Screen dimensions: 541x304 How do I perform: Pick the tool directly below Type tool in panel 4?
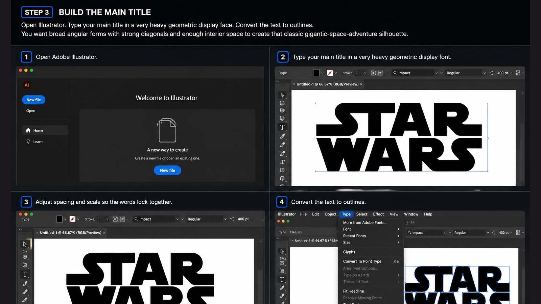pos(282,288)
